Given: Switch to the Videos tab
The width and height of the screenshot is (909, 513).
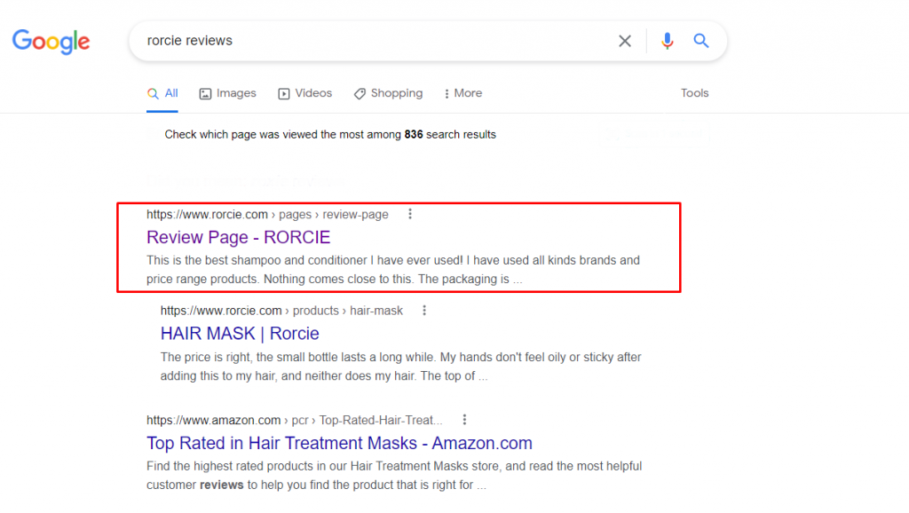Looking at the screenshot, I should [305, 93].
